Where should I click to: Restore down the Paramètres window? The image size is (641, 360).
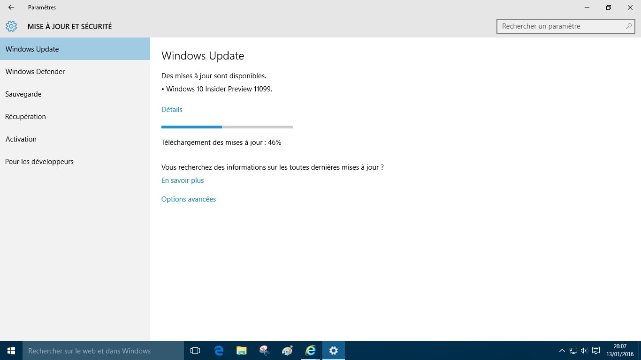pyautogui.click(x=609, y=7)
